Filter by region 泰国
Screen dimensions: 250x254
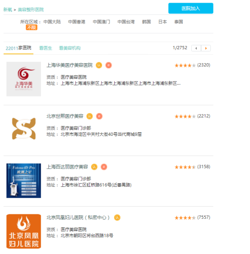pyautogui.click(x=179, y=22)
